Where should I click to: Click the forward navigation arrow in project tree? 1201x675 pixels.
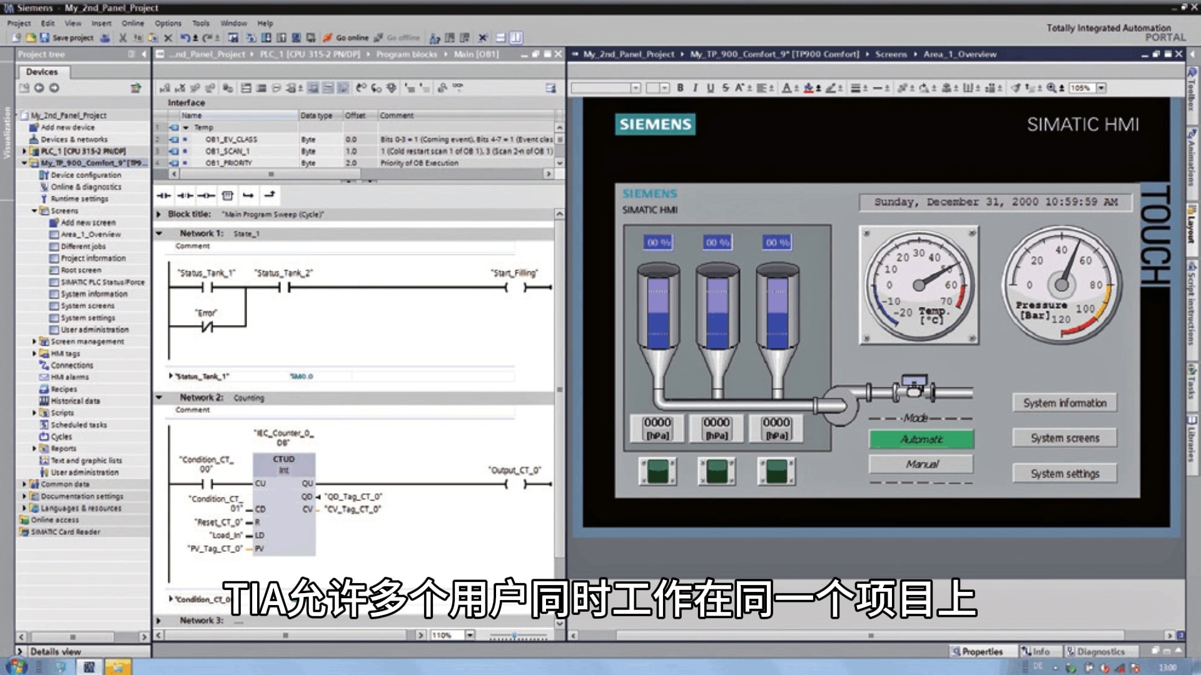[54, 88]
